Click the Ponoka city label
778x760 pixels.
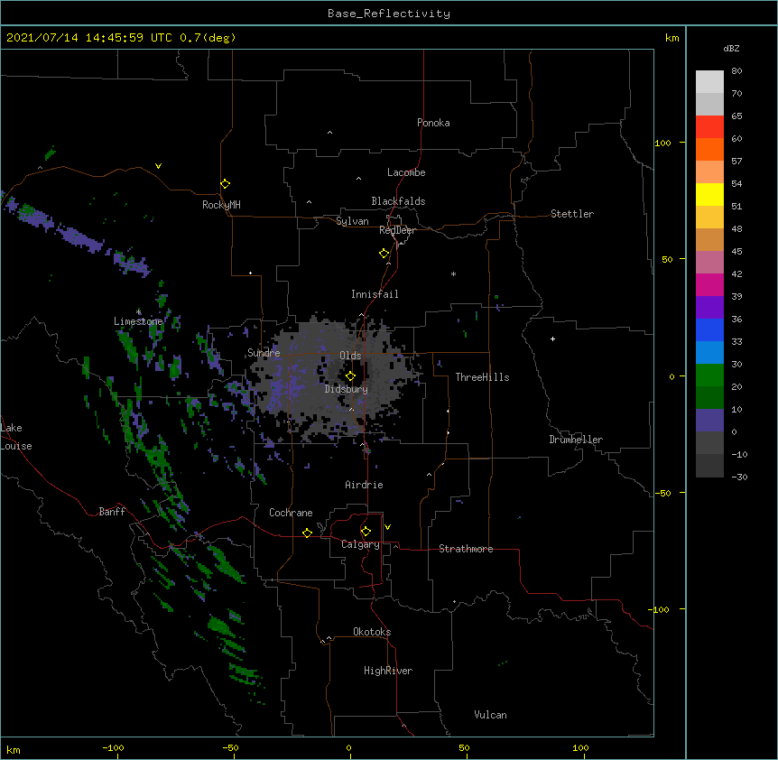click(433, 123)
